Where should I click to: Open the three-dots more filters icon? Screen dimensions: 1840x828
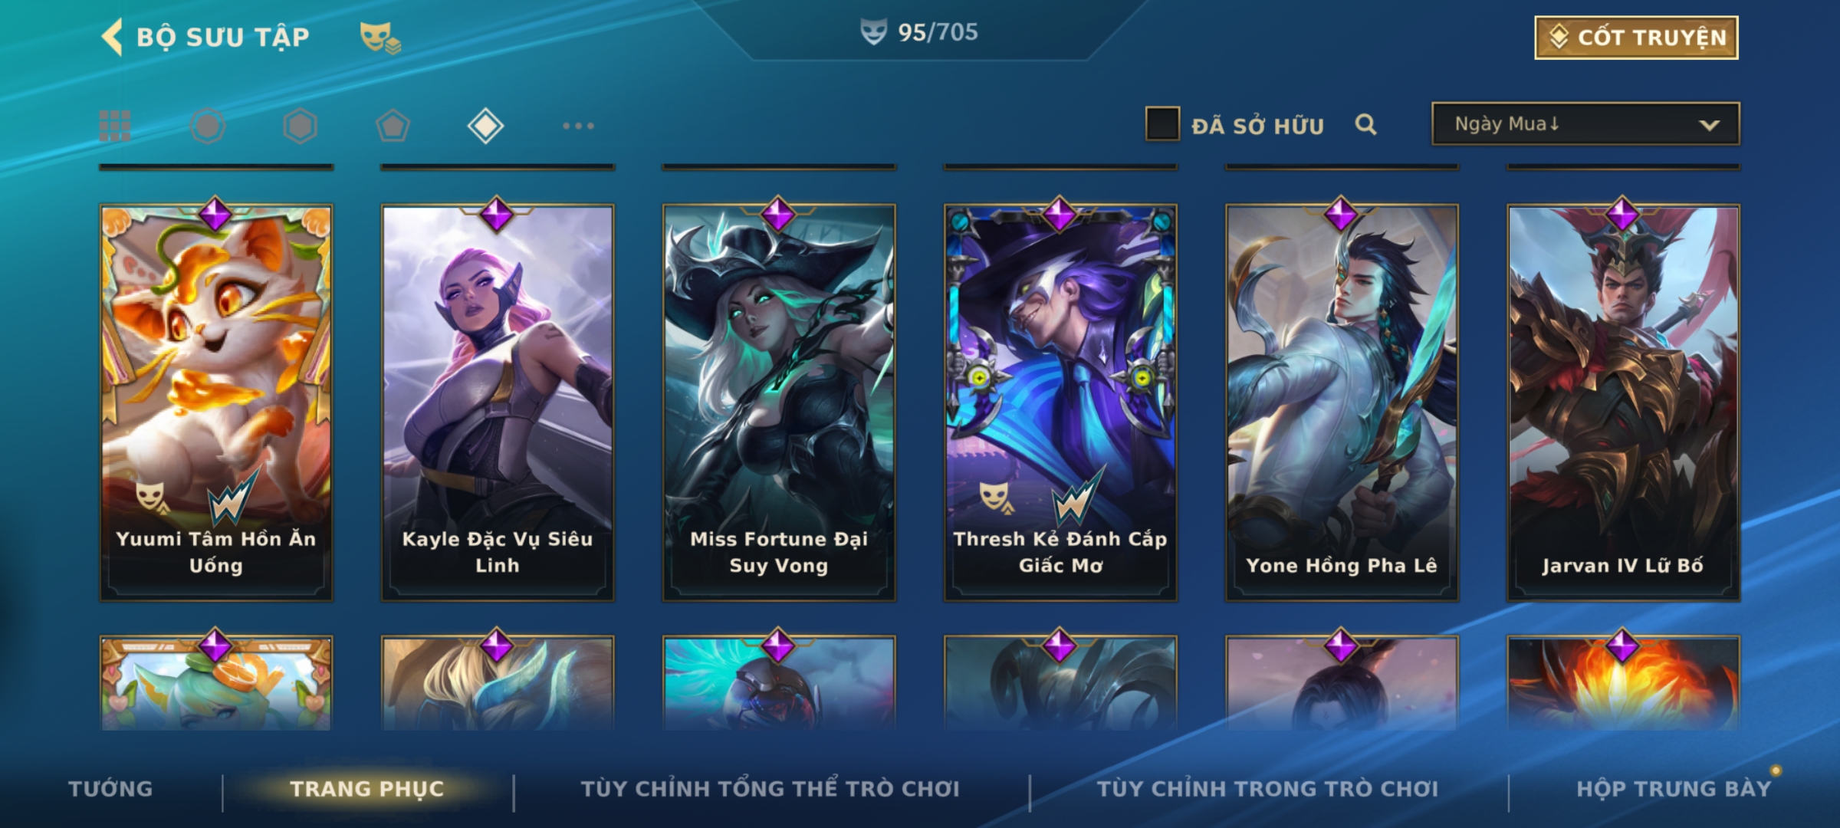578,126
